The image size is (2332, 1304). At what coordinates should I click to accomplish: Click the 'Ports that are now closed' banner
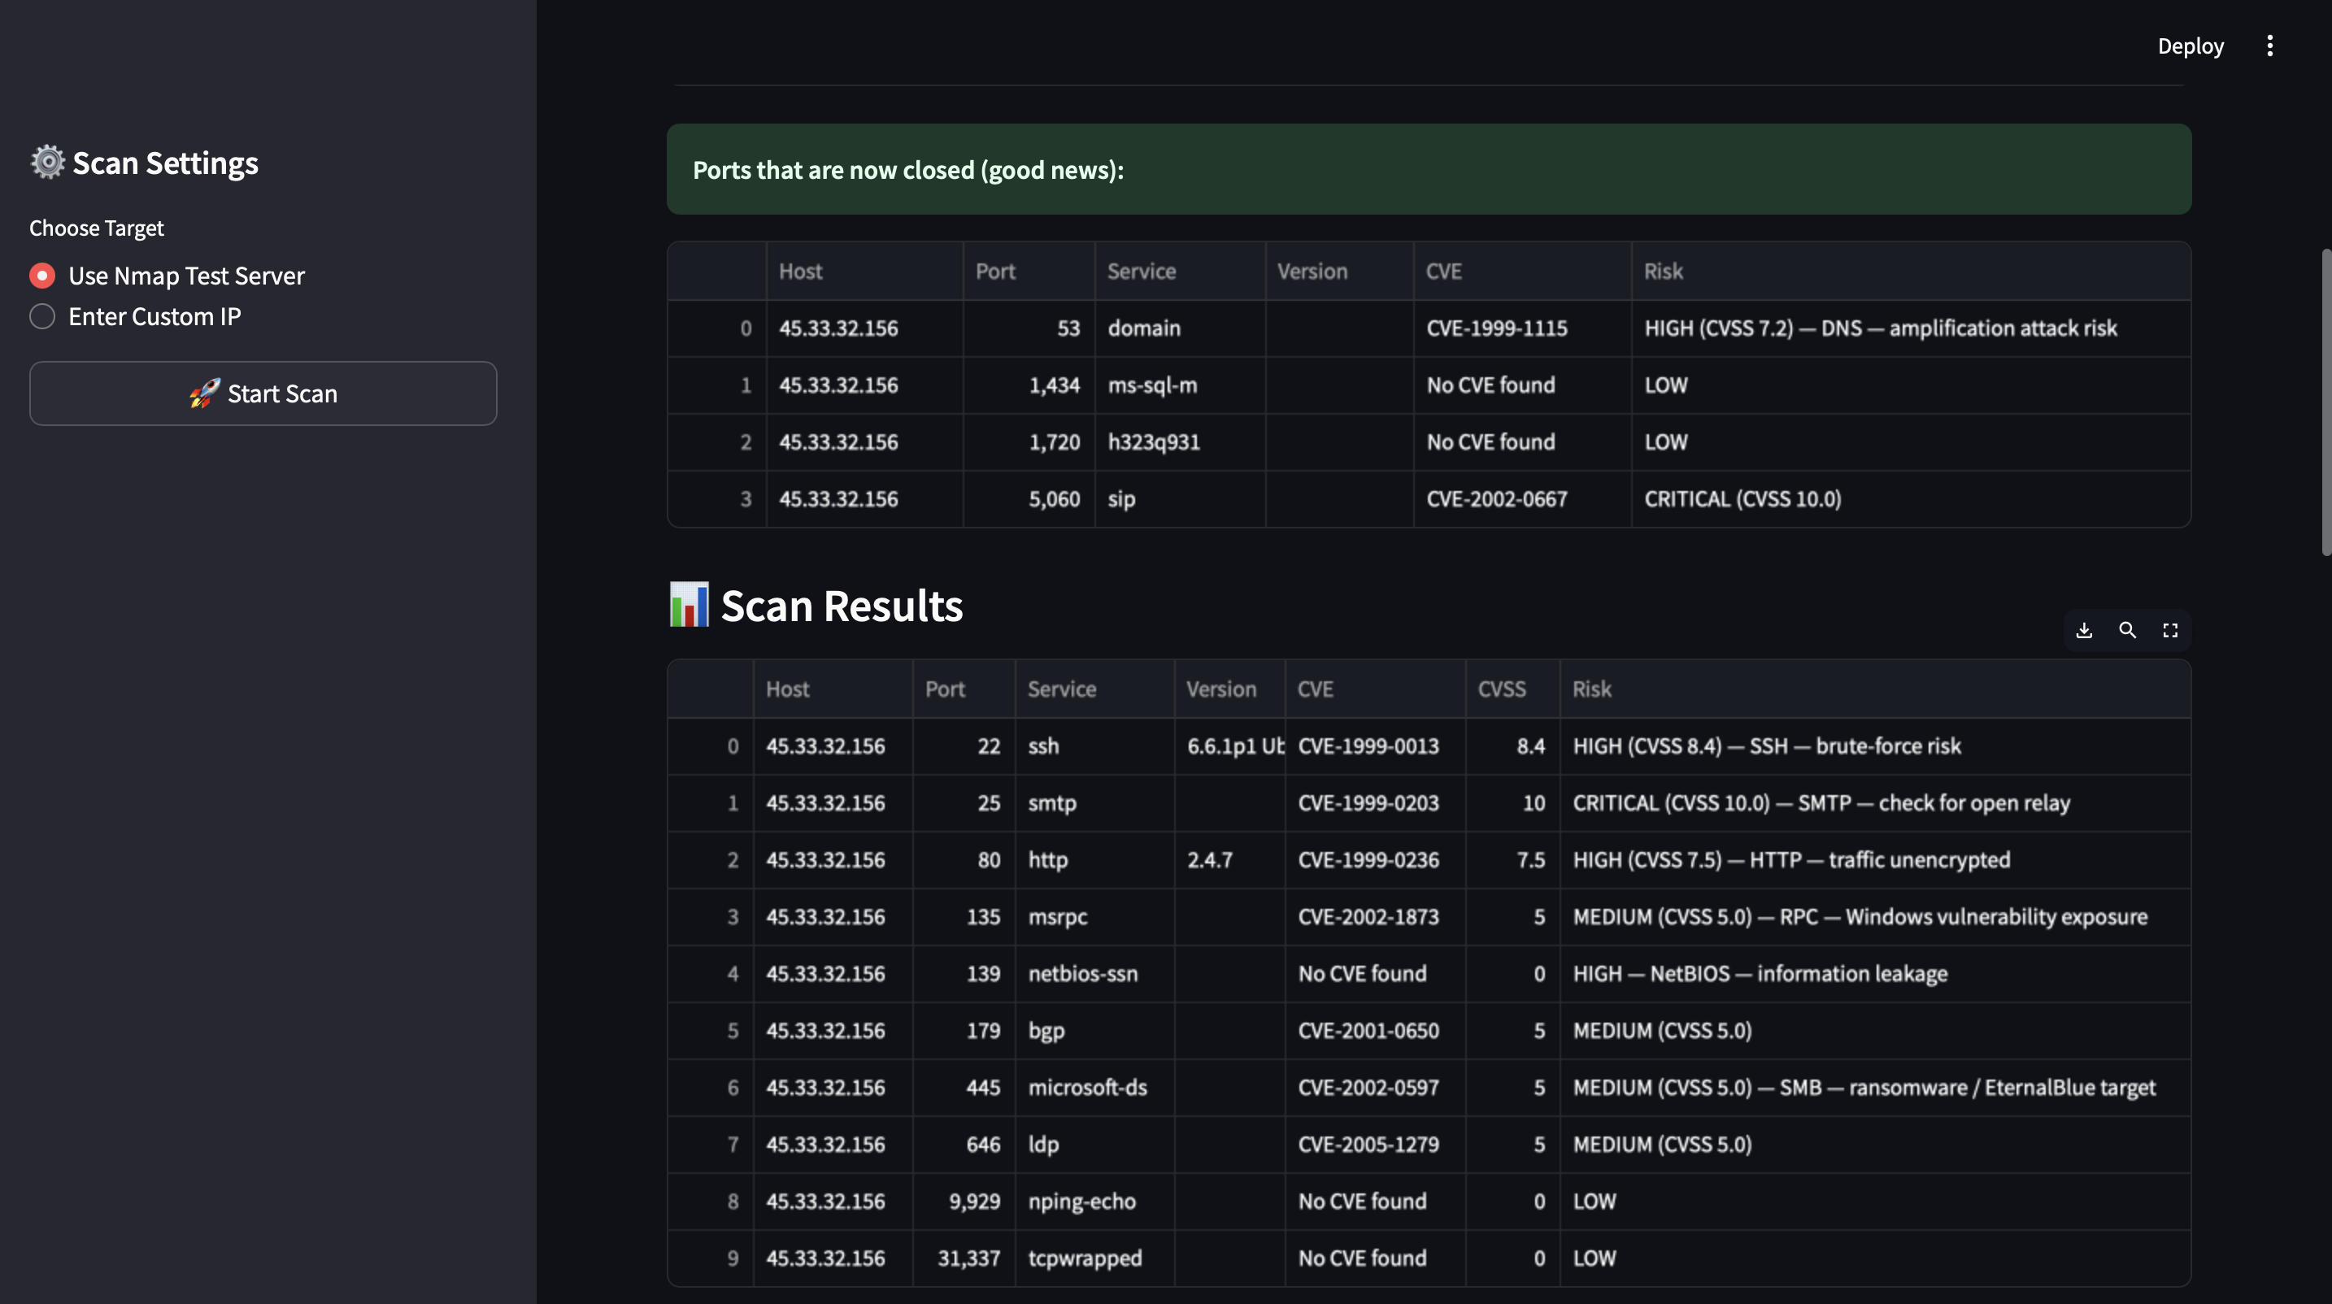click(1429, 169)
